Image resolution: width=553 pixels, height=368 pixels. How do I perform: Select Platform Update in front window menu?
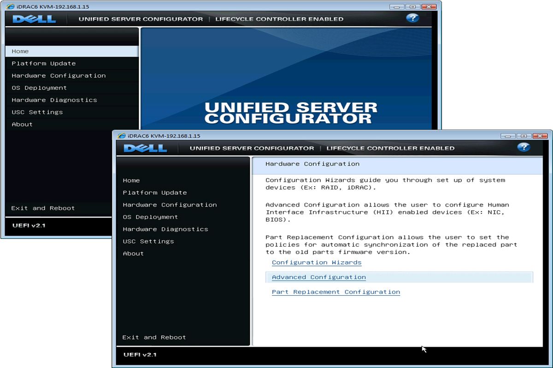[155, 193]
